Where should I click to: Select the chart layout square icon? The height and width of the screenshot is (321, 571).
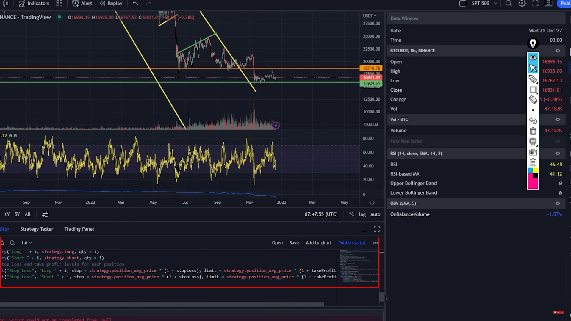coord(463,4)
